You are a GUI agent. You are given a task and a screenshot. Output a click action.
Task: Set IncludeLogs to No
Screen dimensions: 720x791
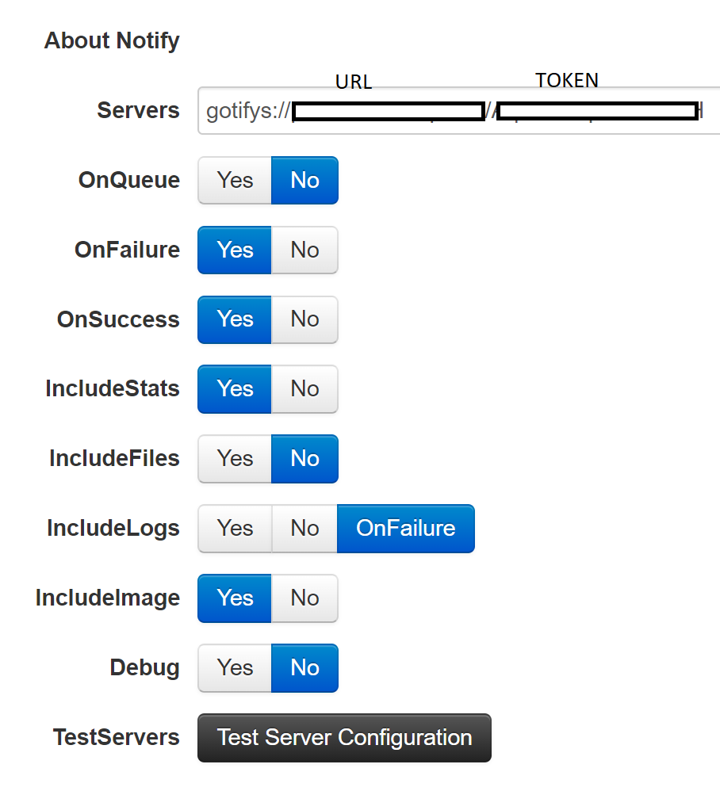(x=304, y=528)
